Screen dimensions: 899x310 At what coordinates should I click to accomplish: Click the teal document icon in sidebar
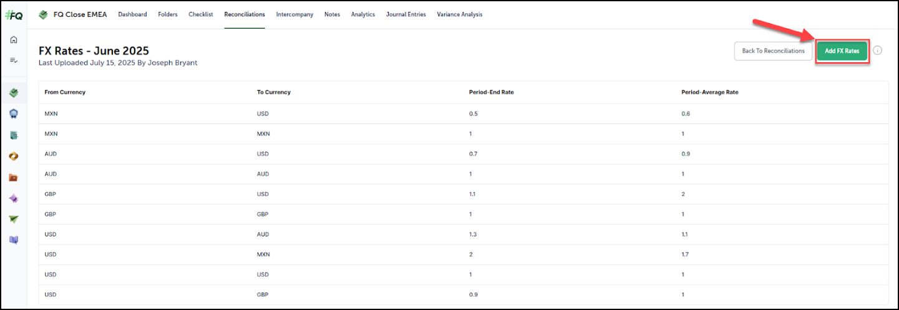14,135
